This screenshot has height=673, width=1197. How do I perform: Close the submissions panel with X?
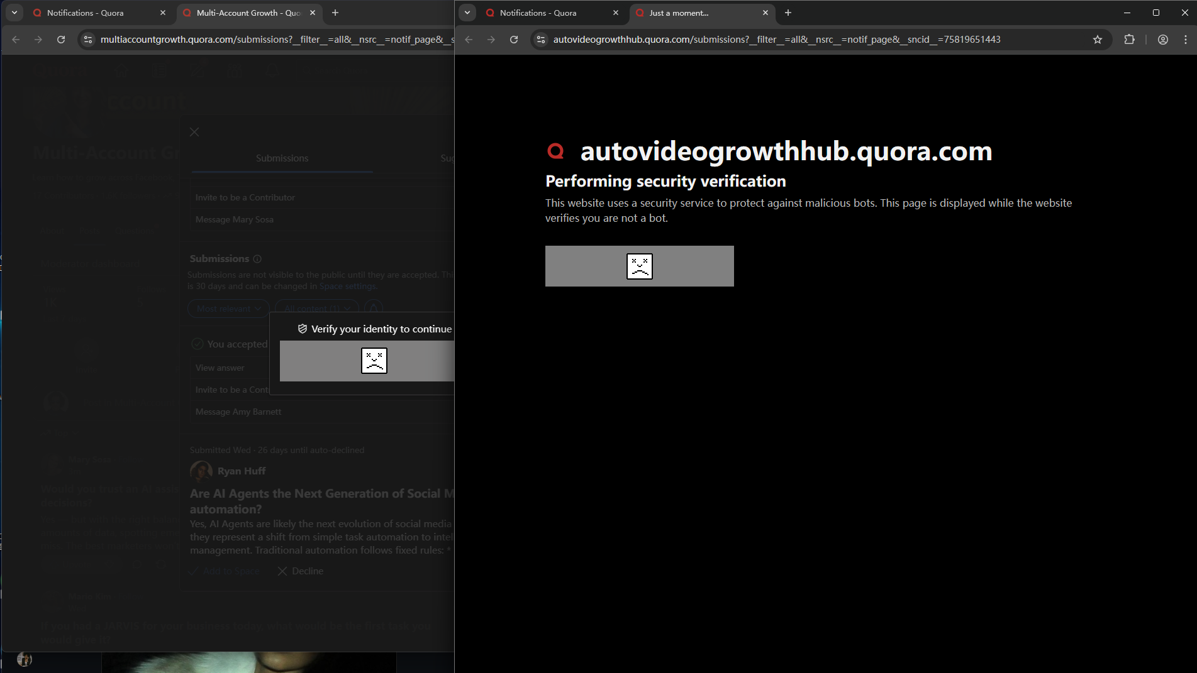(x=194, y=132)
